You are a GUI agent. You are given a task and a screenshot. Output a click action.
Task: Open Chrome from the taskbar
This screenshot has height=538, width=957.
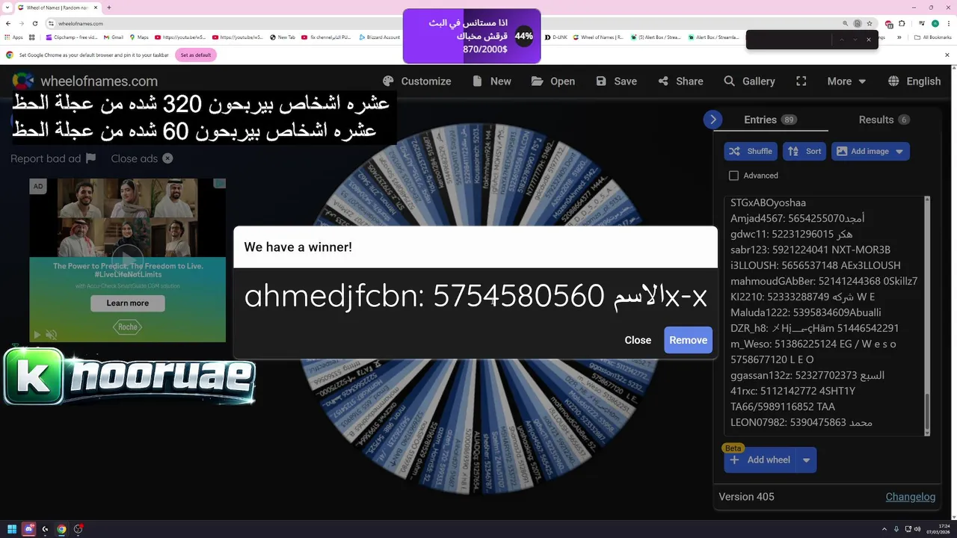61,529
